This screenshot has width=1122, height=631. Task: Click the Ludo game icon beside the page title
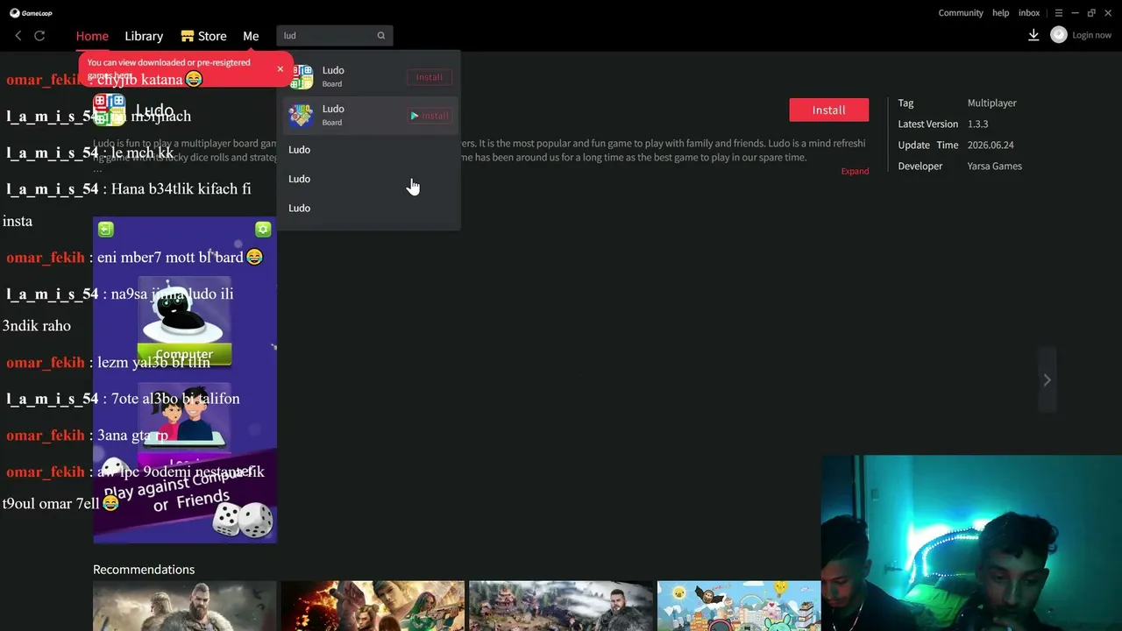110,110
